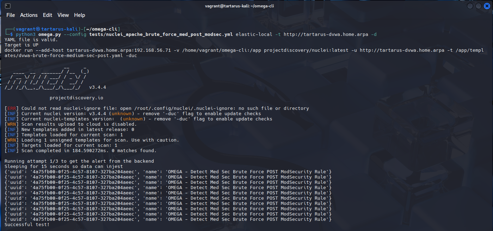
Task: Click the window title vagrant@tartarus-kali
Action: coord(239,6)
